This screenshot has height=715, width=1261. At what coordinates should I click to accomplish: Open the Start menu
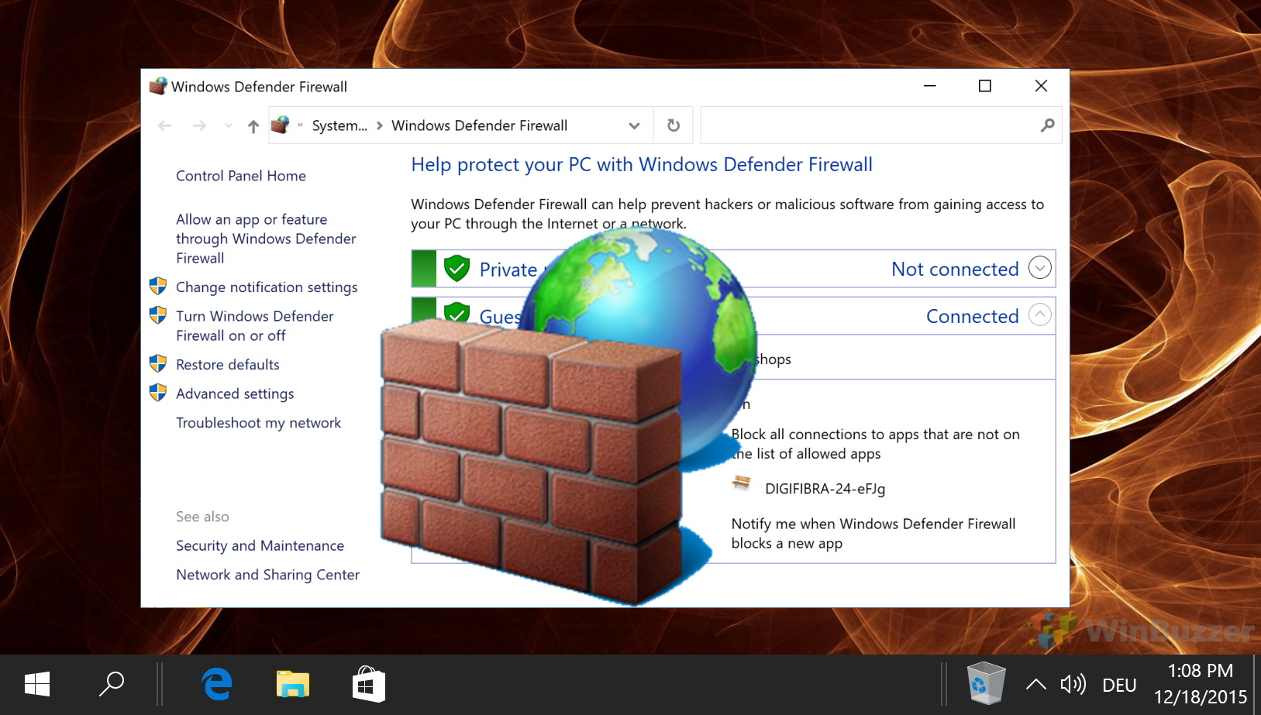tap(37, 685)
